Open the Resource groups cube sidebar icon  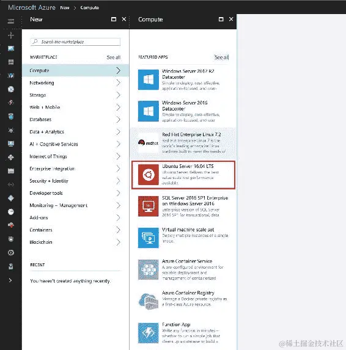[x=11, y=76]
